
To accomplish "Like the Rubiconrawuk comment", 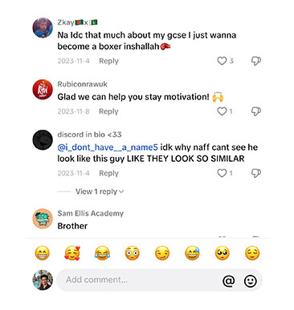I will pos(222,111).
